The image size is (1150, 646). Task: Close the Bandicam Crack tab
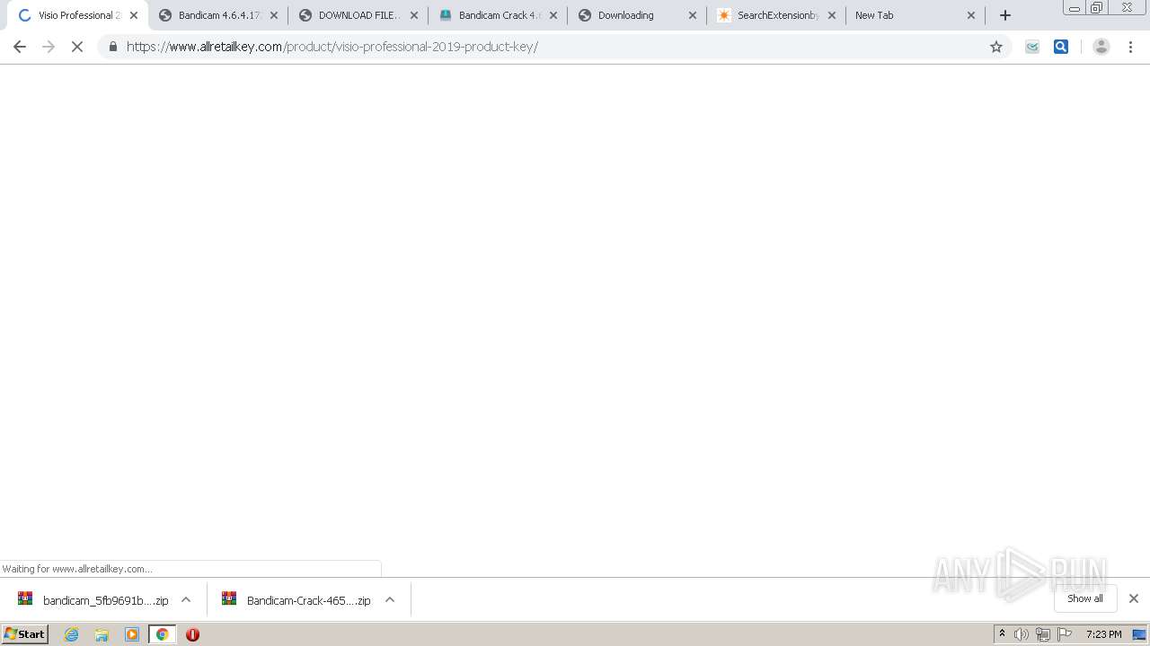coord(553,15)
